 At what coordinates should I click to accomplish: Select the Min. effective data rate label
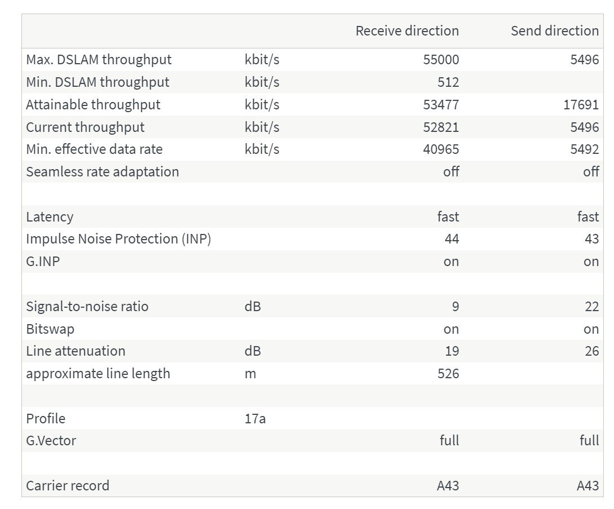(94, 149)
